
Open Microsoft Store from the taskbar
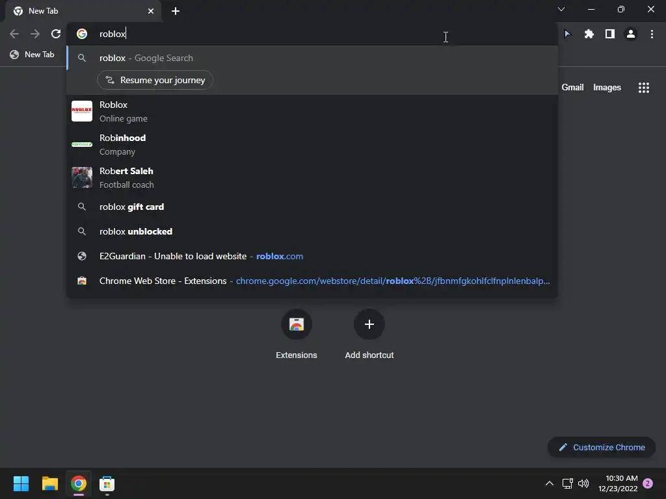click(x=107, y=483)
